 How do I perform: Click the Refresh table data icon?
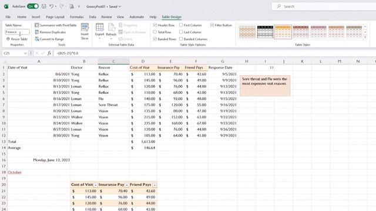pyautogui.click(x=111, y=28)
